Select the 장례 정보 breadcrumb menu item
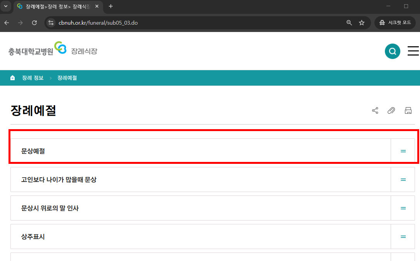The image size is (420, 261). click(x=33, y=77)
